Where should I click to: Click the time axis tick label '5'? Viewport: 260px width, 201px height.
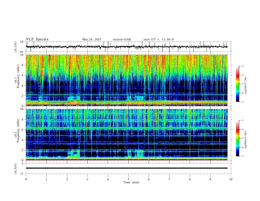(128, 179)
